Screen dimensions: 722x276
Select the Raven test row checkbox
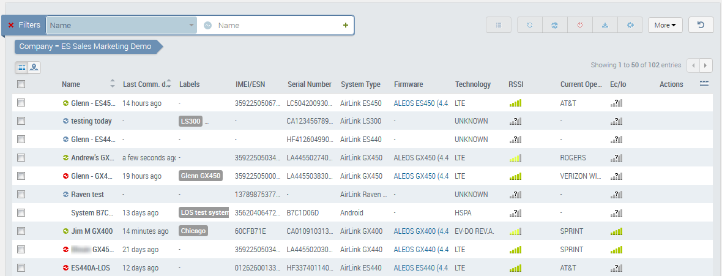(x=21, y=195)
